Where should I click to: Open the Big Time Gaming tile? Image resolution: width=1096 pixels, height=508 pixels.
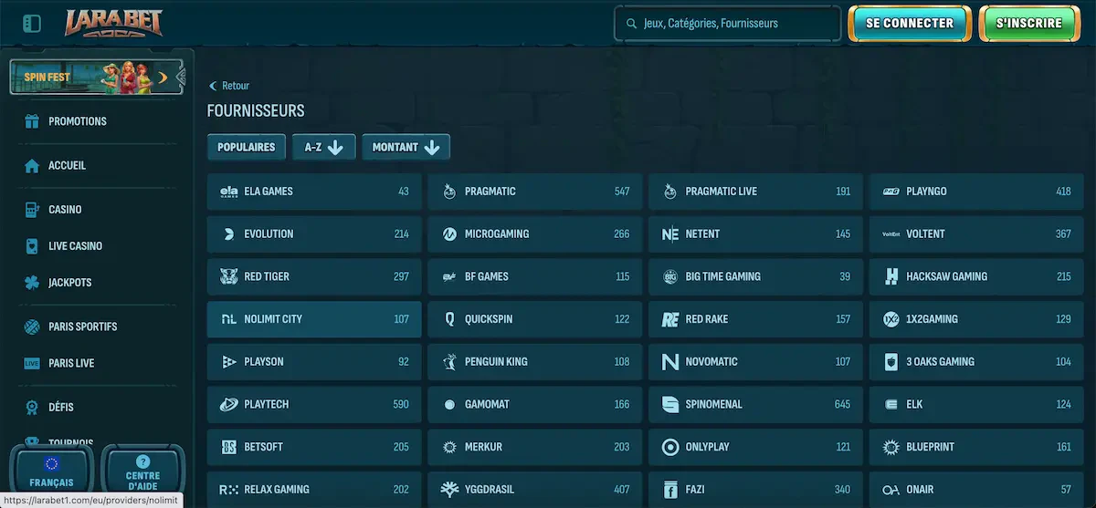(x=755, y=276)
